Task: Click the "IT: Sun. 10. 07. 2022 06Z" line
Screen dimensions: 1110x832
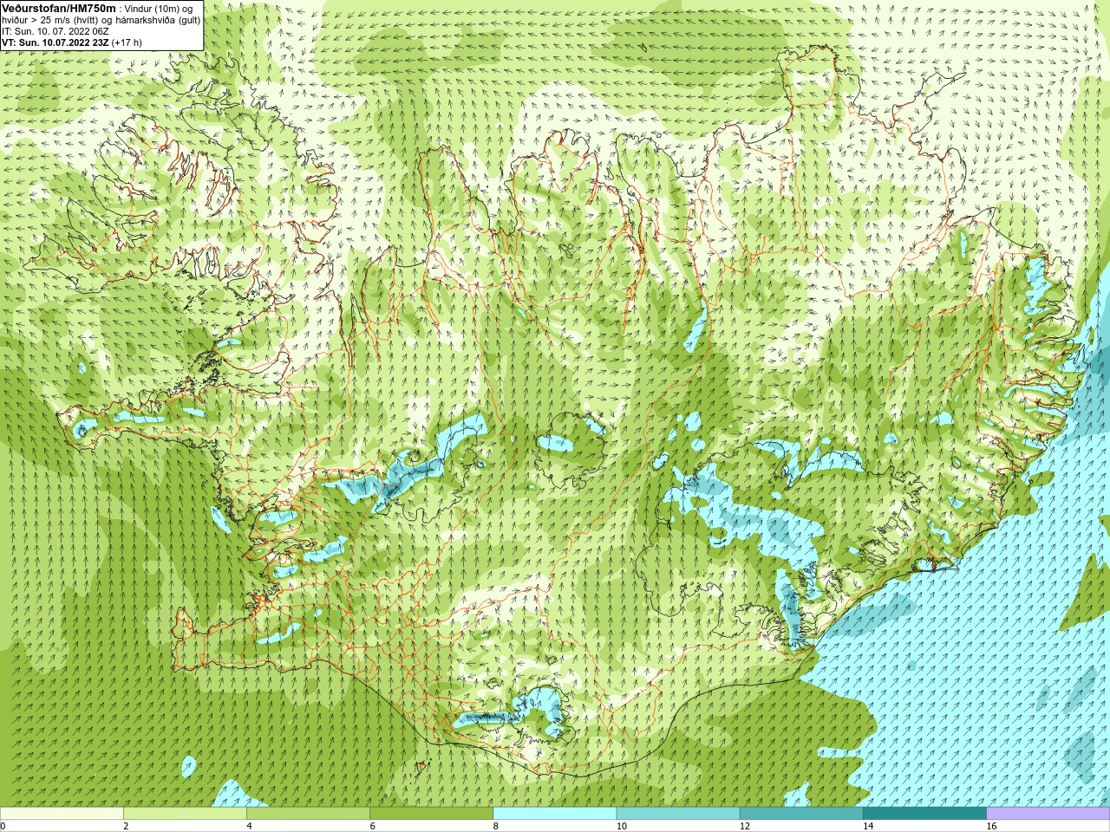Action: pos(55,30)
